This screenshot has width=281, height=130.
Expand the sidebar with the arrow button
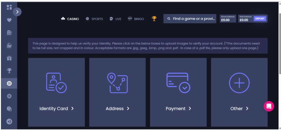point(17,12)
